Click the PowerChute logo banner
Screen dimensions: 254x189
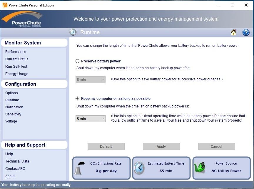click(23, 19)
